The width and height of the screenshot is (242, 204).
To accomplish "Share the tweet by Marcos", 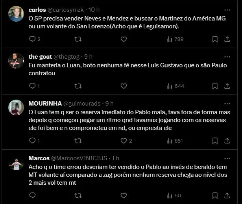I will [x=227, y=195].
